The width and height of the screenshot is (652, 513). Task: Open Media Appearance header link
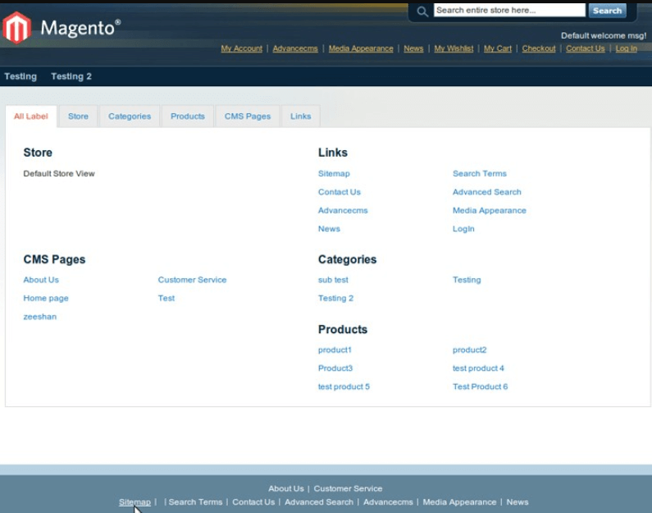coord(361,48)
